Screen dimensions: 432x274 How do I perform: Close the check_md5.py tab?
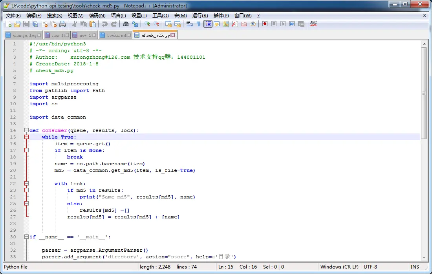click(x=173, y=35)
